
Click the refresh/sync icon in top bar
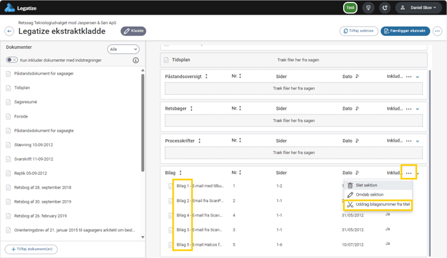coord(385,8)
